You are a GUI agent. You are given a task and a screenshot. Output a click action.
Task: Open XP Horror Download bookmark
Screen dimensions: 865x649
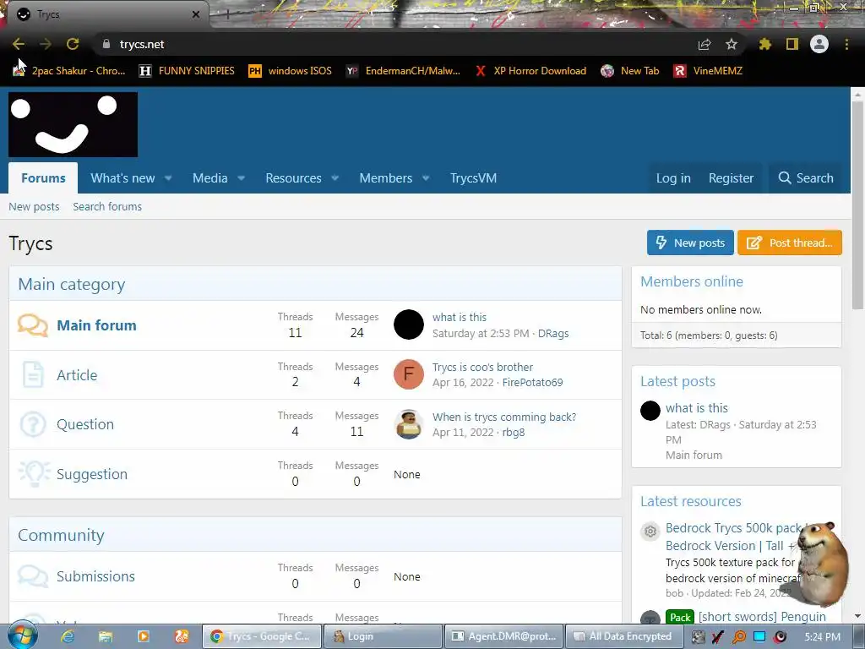(x=530, y=71)
